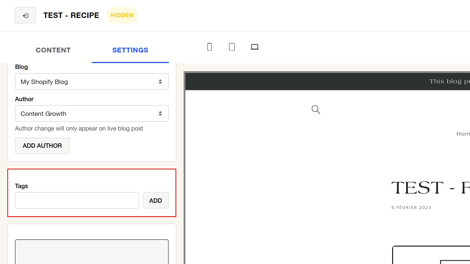
Task: Click the 'Author change will only appear' note
Action: point(79,129)
